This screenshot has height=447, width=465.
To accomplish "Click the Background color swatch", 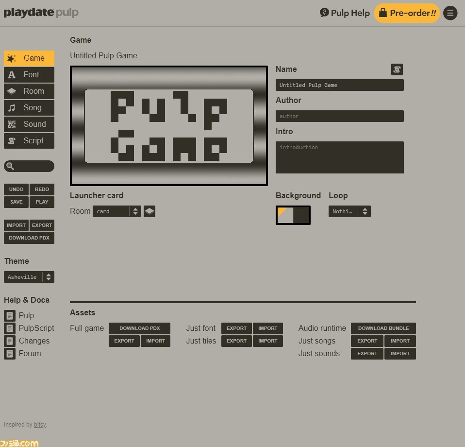I will 293,215.
